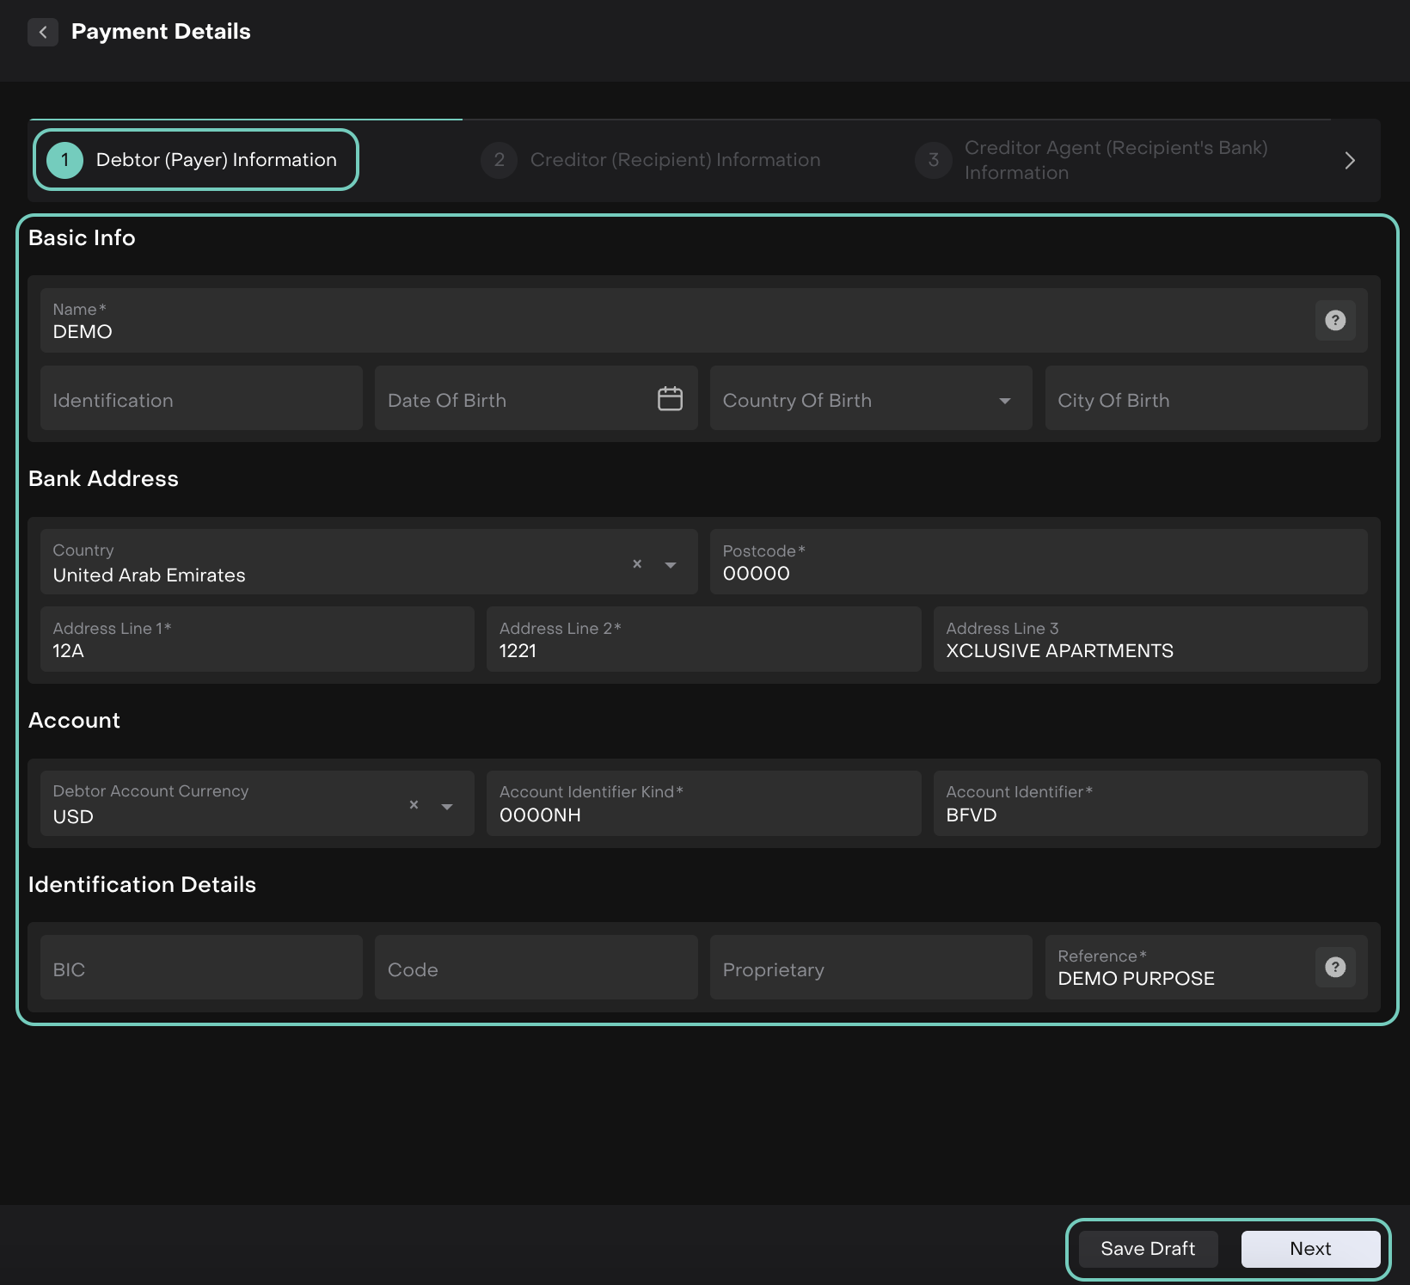Go to Creditor (Recipient) Information step
Screen dimensions: 1410x1285
pyautogui.click(x=651, y=160)
